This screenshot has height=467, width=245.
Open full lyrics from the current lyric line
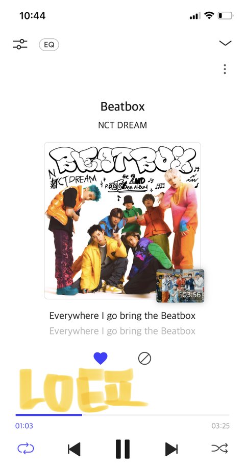(122, 316)
